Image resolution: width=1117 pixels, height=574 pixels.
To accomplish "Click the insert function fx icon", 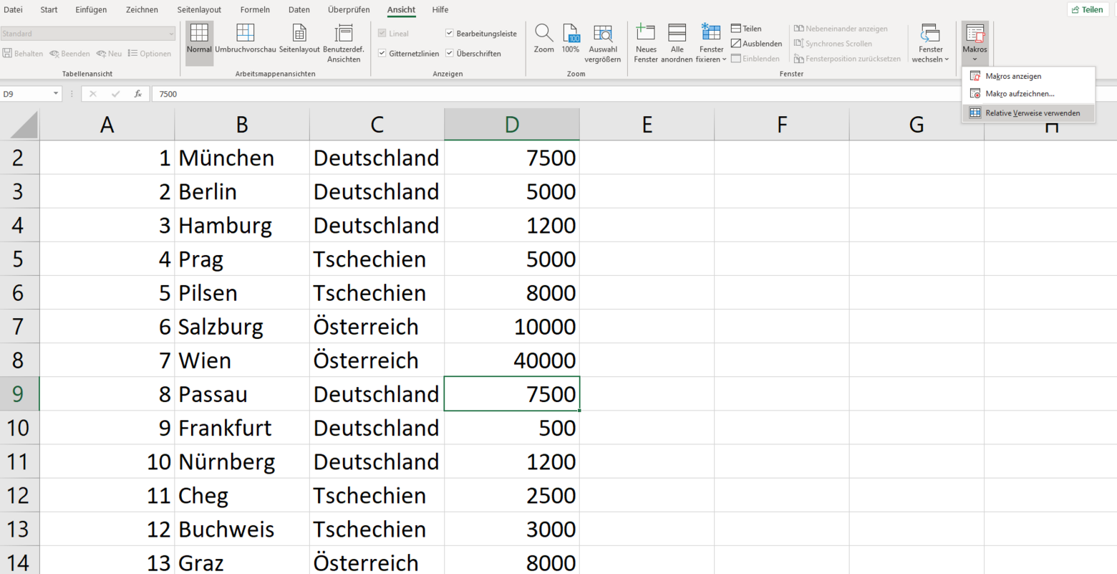I will (137, 94).
